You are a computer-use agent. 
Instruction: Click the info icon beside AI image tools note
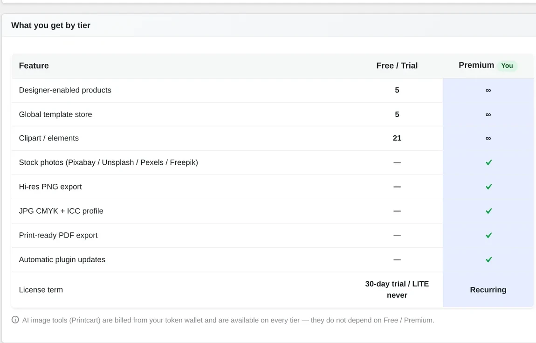15,320
